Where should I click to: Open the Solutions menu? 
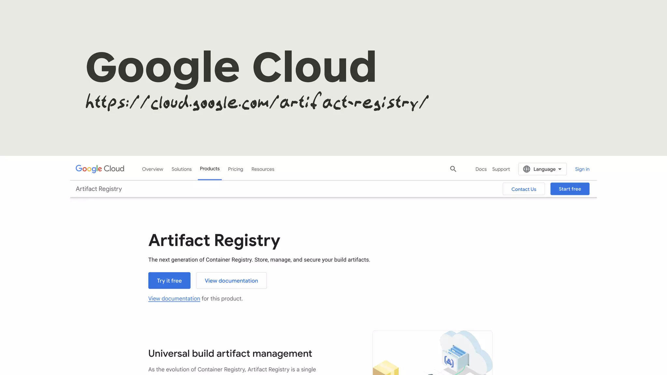(181, 169)
